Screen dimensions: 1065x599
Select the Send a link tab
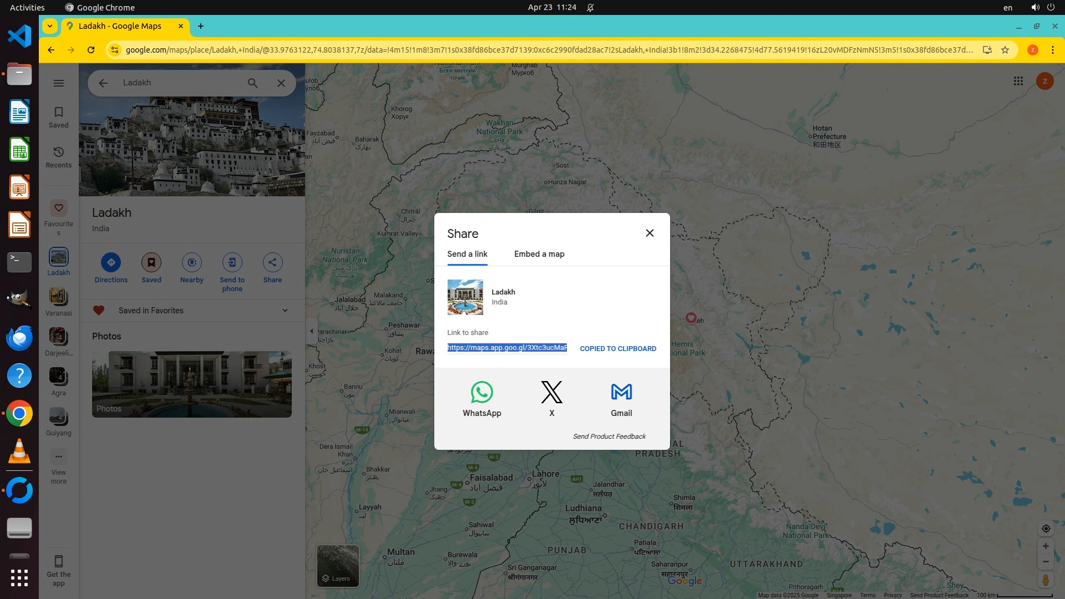point(467,254)
